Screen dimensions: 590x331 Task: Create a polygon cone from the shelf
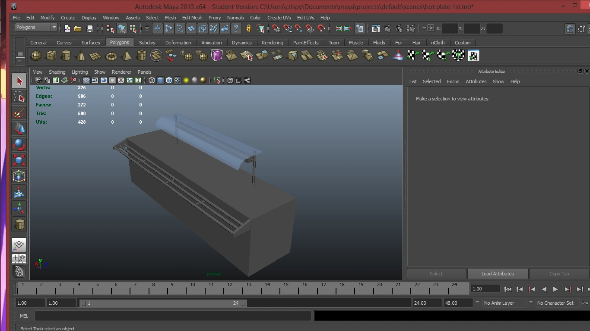point(80,56)
